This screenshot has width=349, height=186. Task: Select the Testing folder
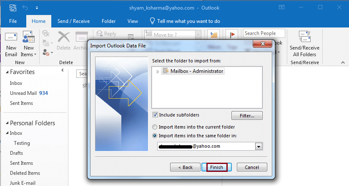click(22, 143)
